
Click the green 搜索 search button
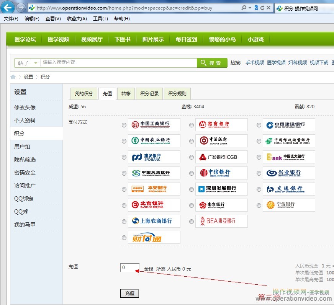tap(212, 63)
